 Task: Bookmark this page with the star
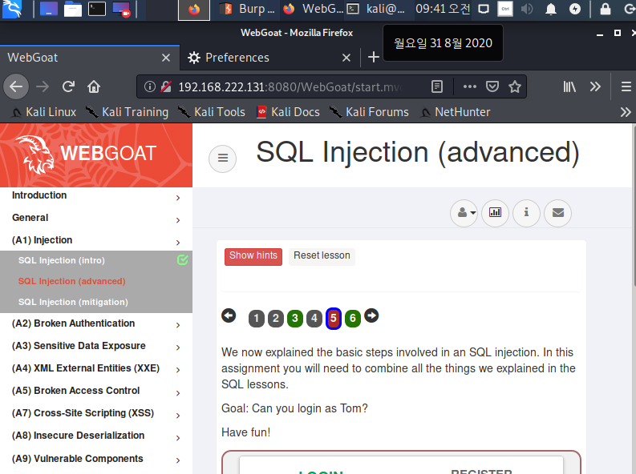515,86
